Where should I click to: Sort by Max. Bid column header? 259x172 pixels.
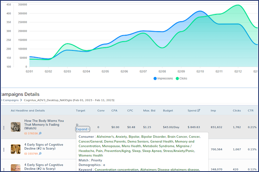click(149, 110)
